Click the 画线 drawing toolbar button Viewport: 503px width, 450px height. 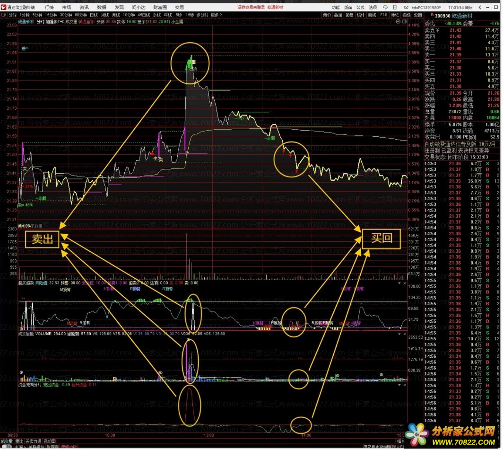point(372,15)
